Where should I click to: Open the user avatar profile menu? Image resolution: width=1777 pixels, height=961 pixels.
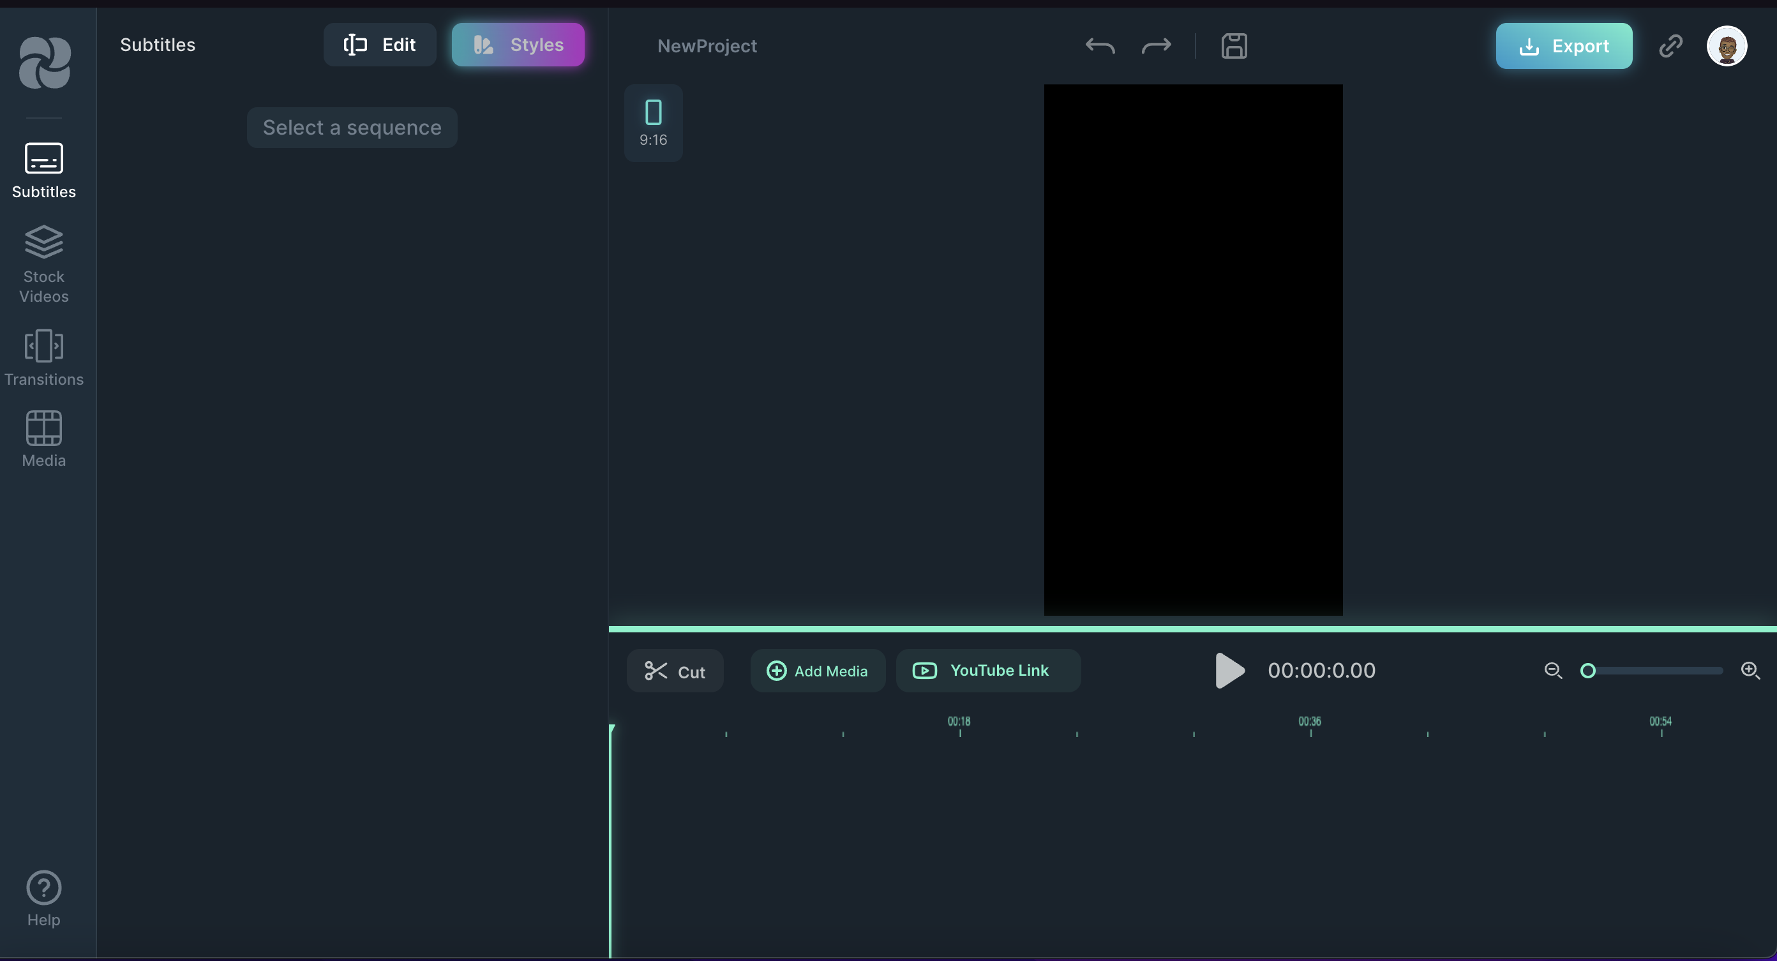tap(1726, 46)
